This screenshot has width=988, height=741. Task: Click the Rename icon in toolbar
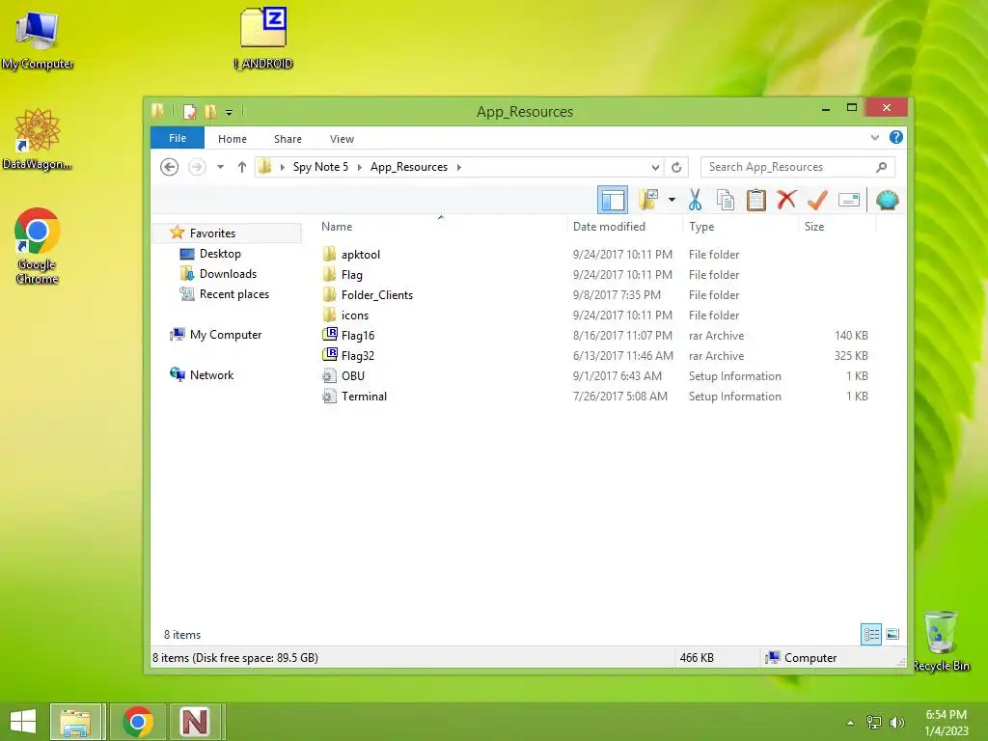pyautogui.click(x=849, y=201)
